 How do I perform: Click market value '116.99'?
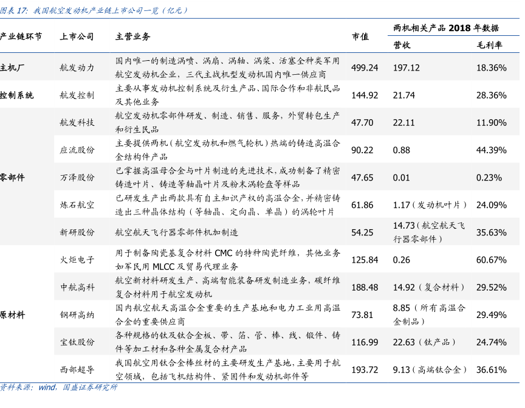click(x=365, y=343)
